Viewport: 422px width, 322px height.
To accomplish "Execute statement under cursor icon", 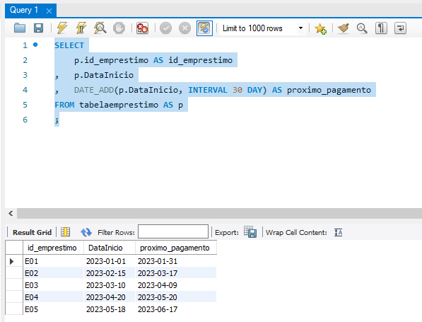I will [81, 28].
